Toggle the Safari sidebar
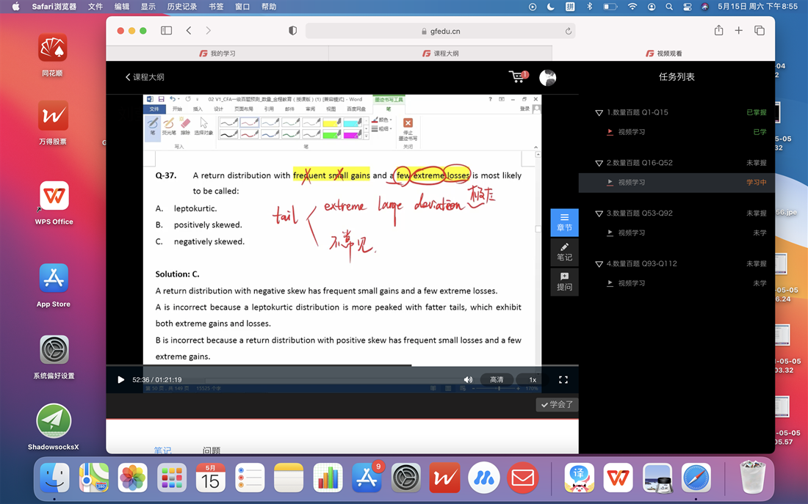Screen dimensions: 808x504 point(167,31)
